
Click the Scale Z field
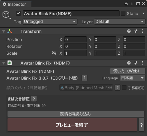click(x=134, y=53)
